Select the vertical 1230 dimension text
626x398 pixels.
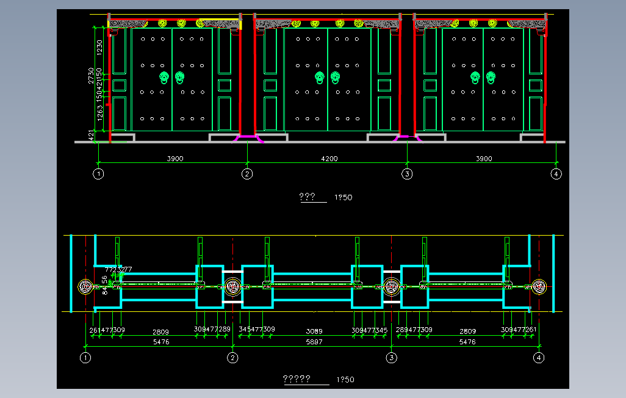coord(99,48)
